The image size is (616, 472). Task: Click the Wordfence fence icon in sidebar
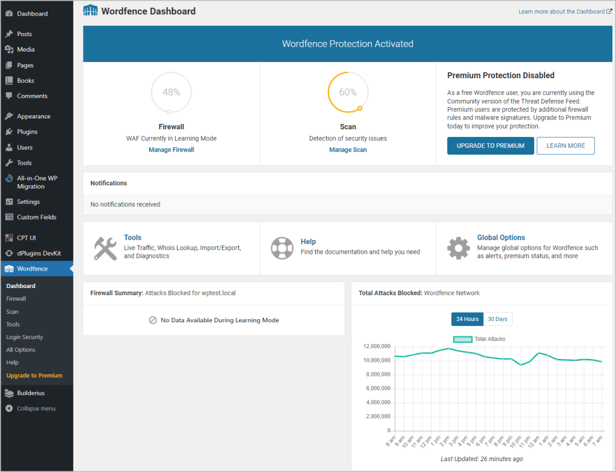click(9, 269)
